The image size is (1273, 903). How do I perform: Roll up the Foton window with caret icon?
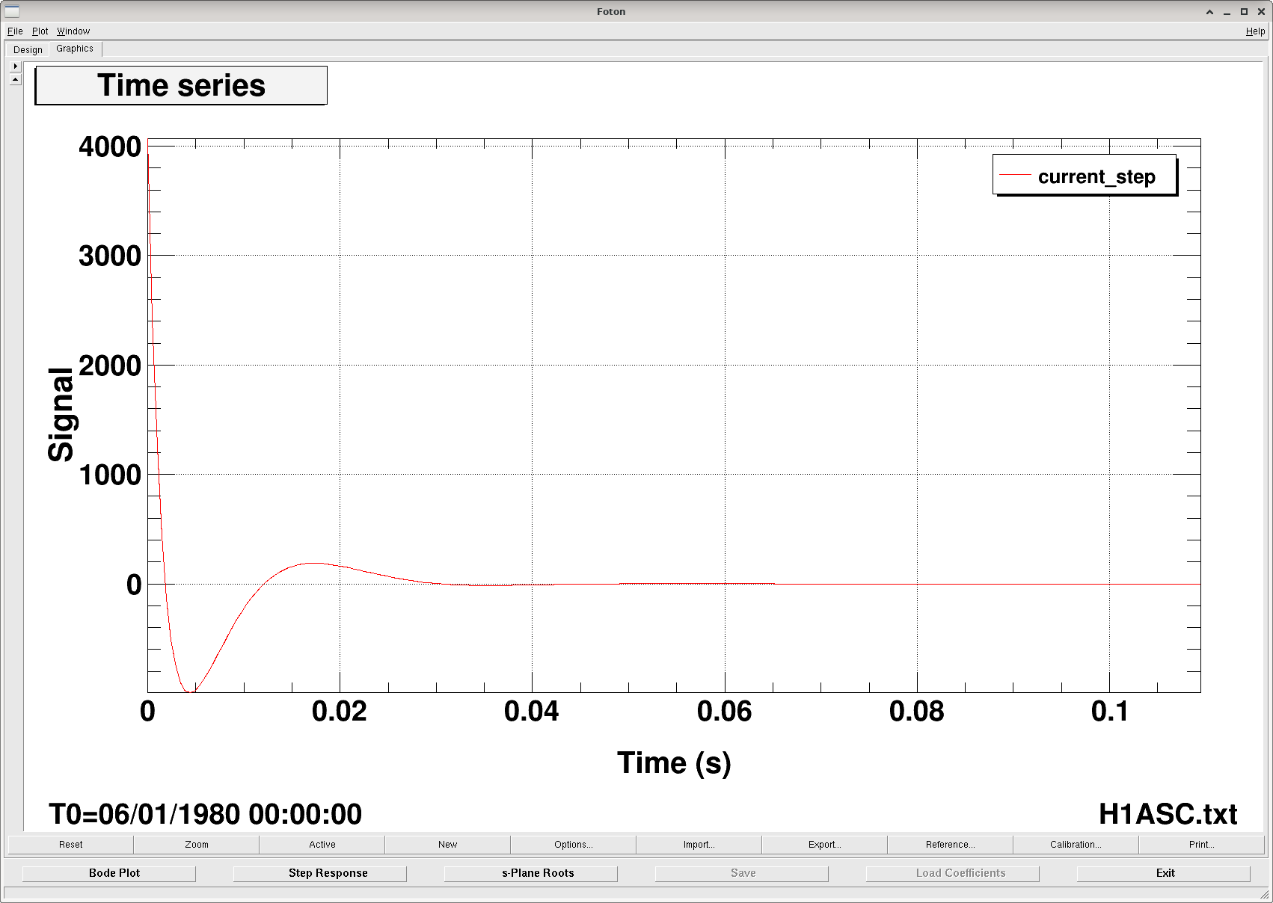[x=1209, y=12]
